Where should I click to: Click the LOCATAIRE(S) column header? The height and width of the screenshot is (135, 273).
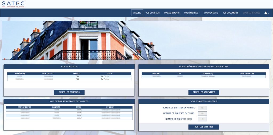pyautogui.click(x=207, y=74)
